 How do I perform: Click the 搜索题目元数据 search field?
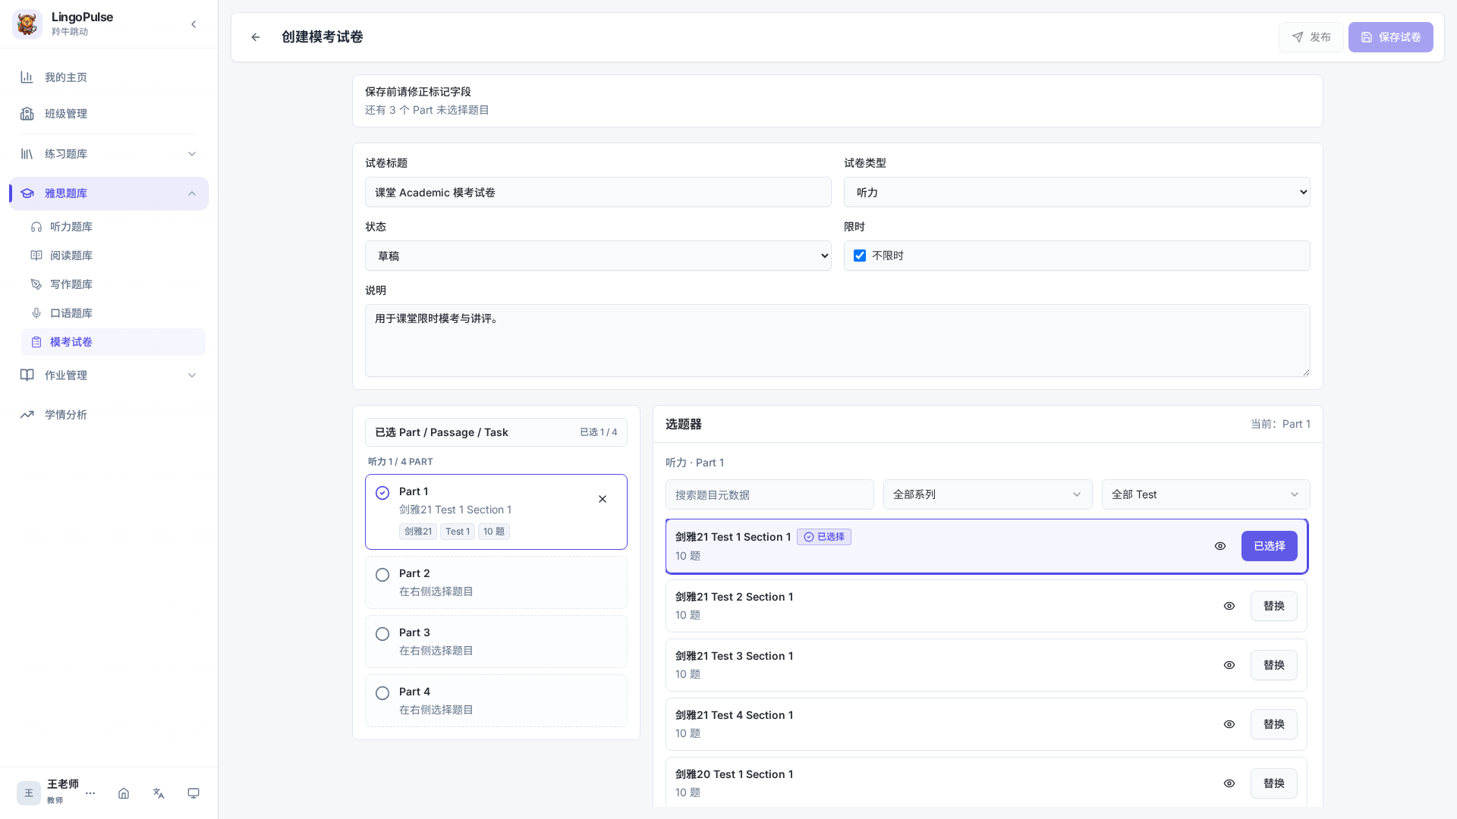coord(769,494)
